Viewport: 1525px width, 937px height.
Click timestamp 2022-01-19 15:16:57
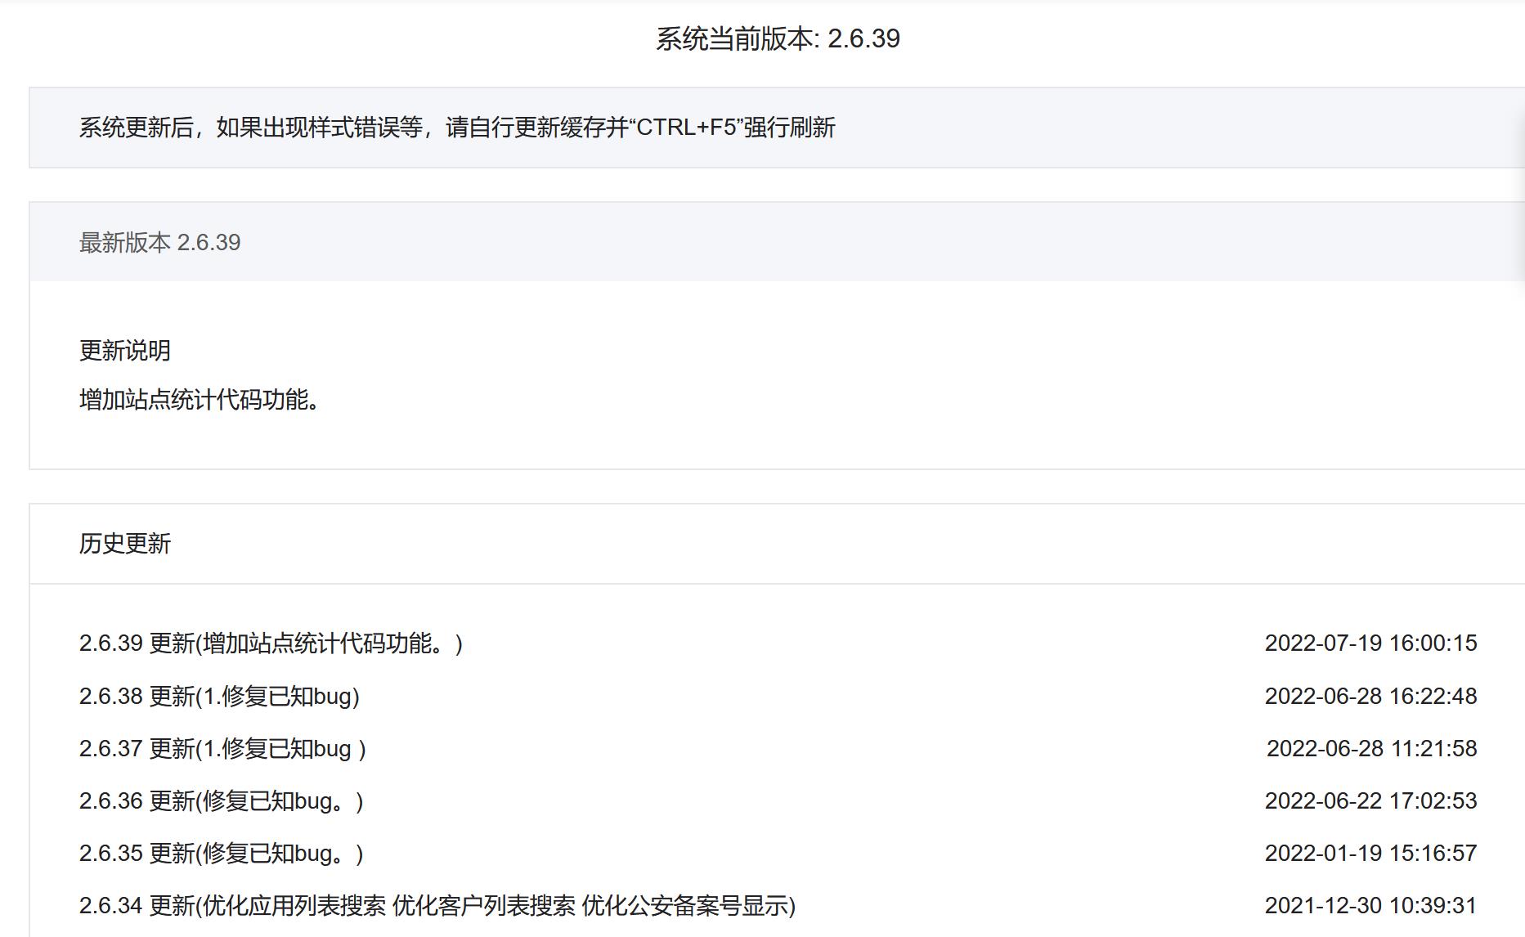pos(1371,854)
